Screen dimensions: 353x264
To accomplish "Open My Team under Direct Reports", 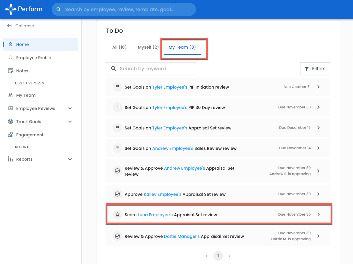I will click(x=26, y=95).
